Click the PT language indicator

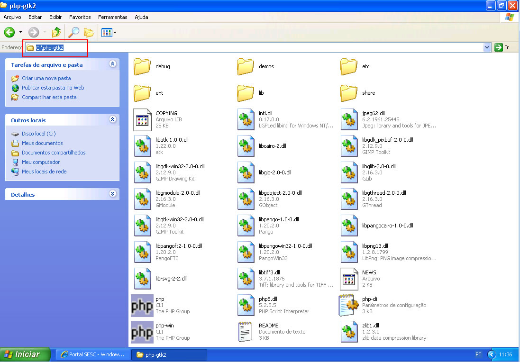(478, 354)
